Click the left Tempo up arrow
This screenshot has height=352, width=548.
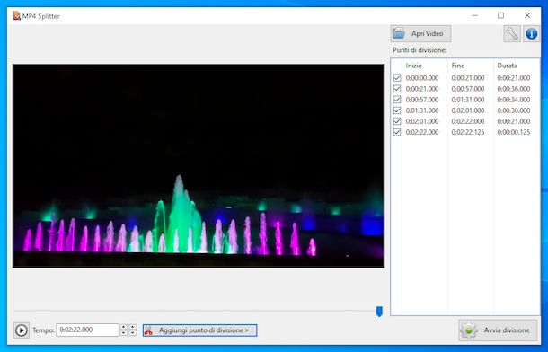tap(123, 327)
